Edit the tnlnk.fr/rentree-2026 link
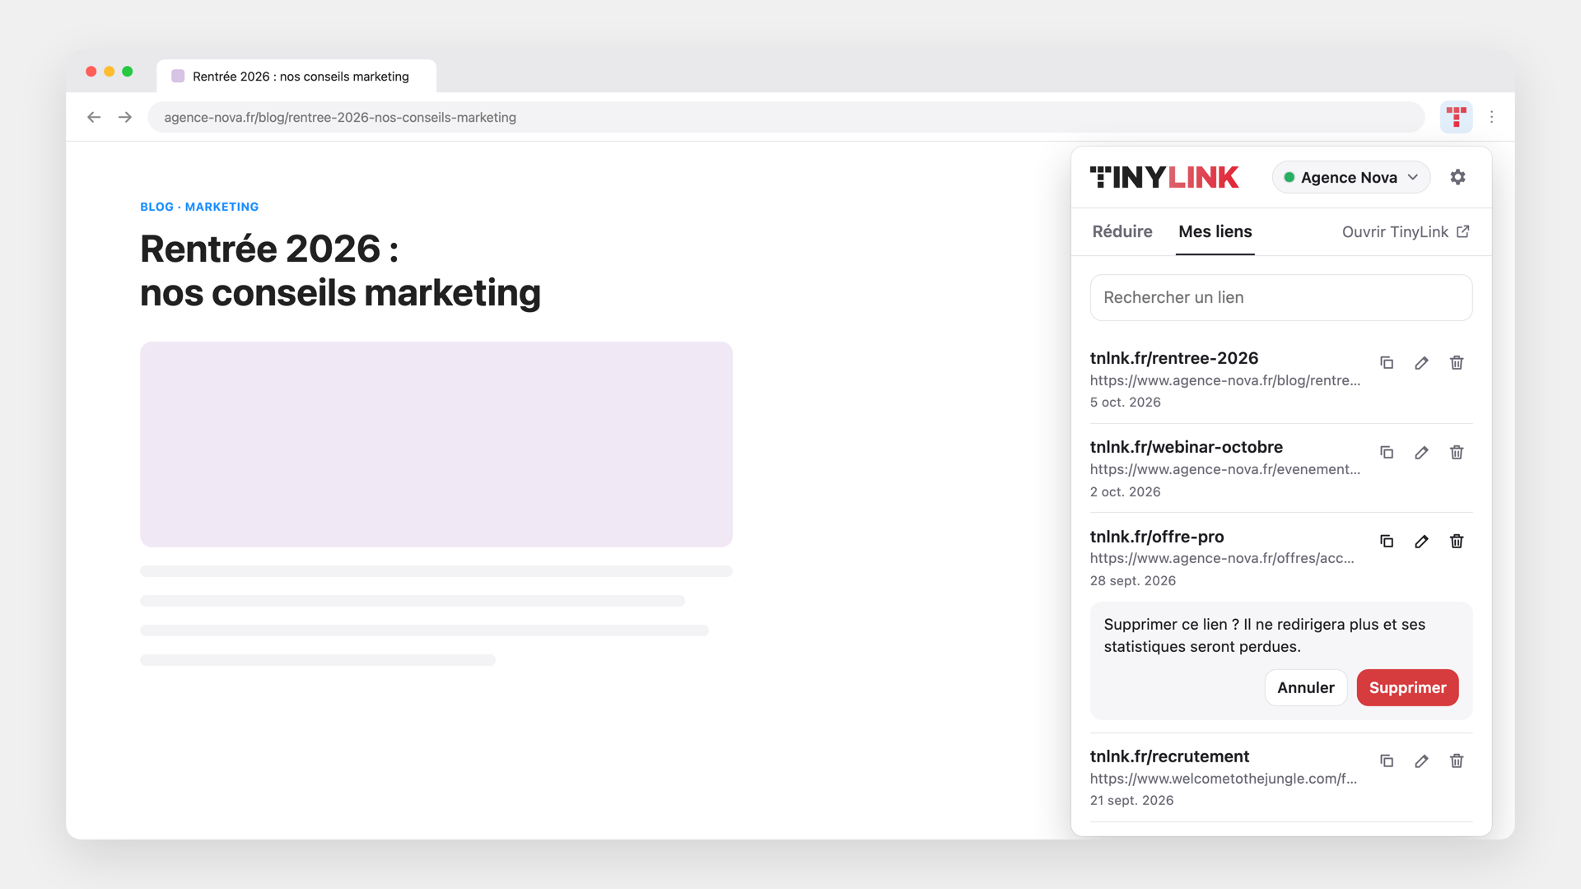 (x=1421, y=363)
